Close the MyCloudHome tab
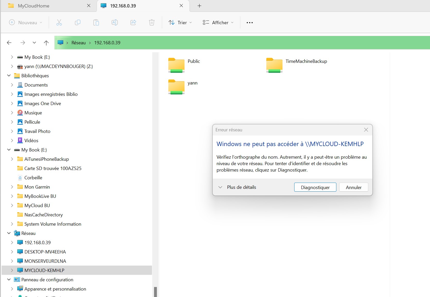 point(89,6)
